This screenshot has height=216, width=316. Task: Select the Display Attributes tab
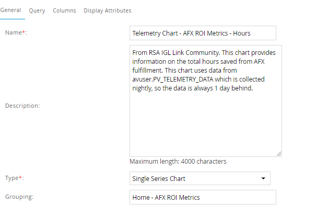[107, 10]
